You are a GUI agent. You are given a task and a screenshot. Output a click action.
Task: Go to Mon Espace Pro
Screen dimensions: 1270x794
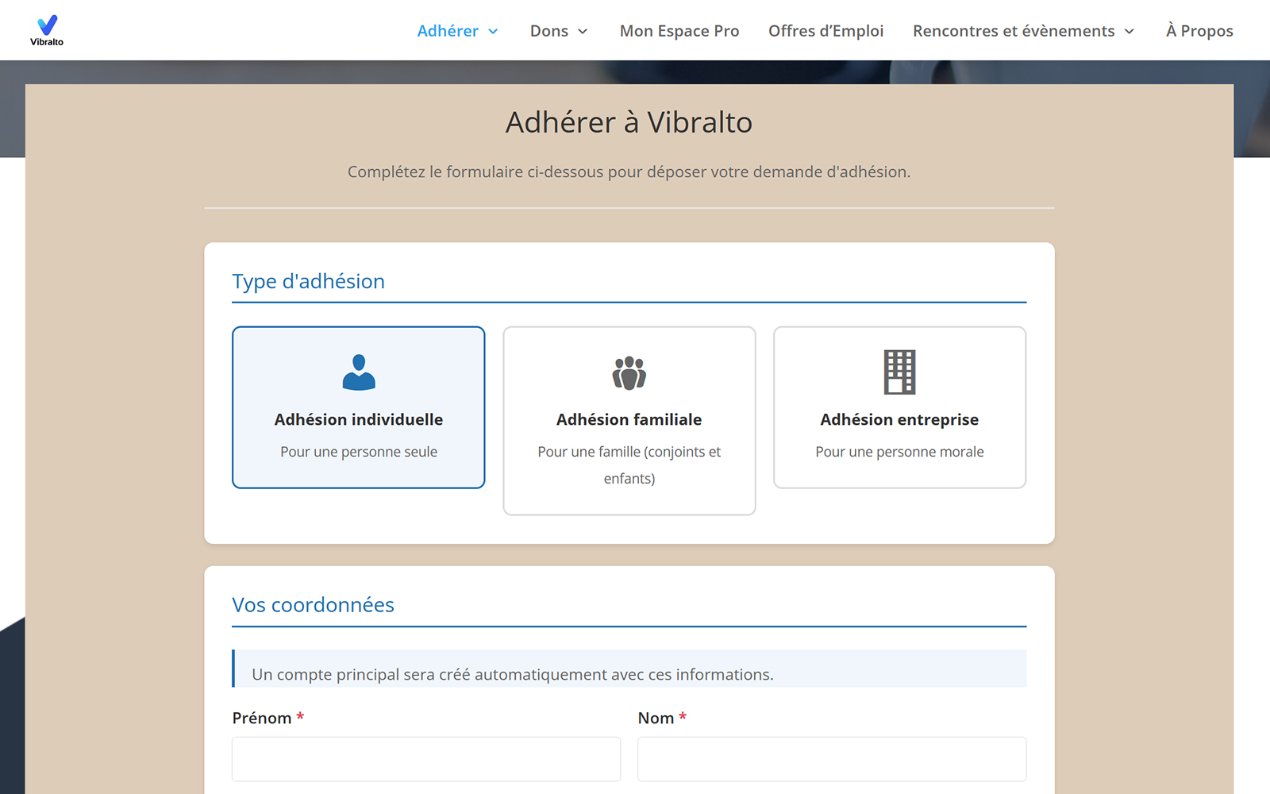coord(679,31)
